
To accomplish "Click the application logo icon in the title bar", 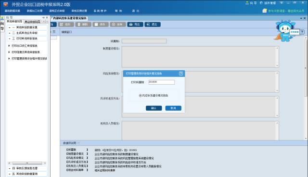I will coord(5,4).
